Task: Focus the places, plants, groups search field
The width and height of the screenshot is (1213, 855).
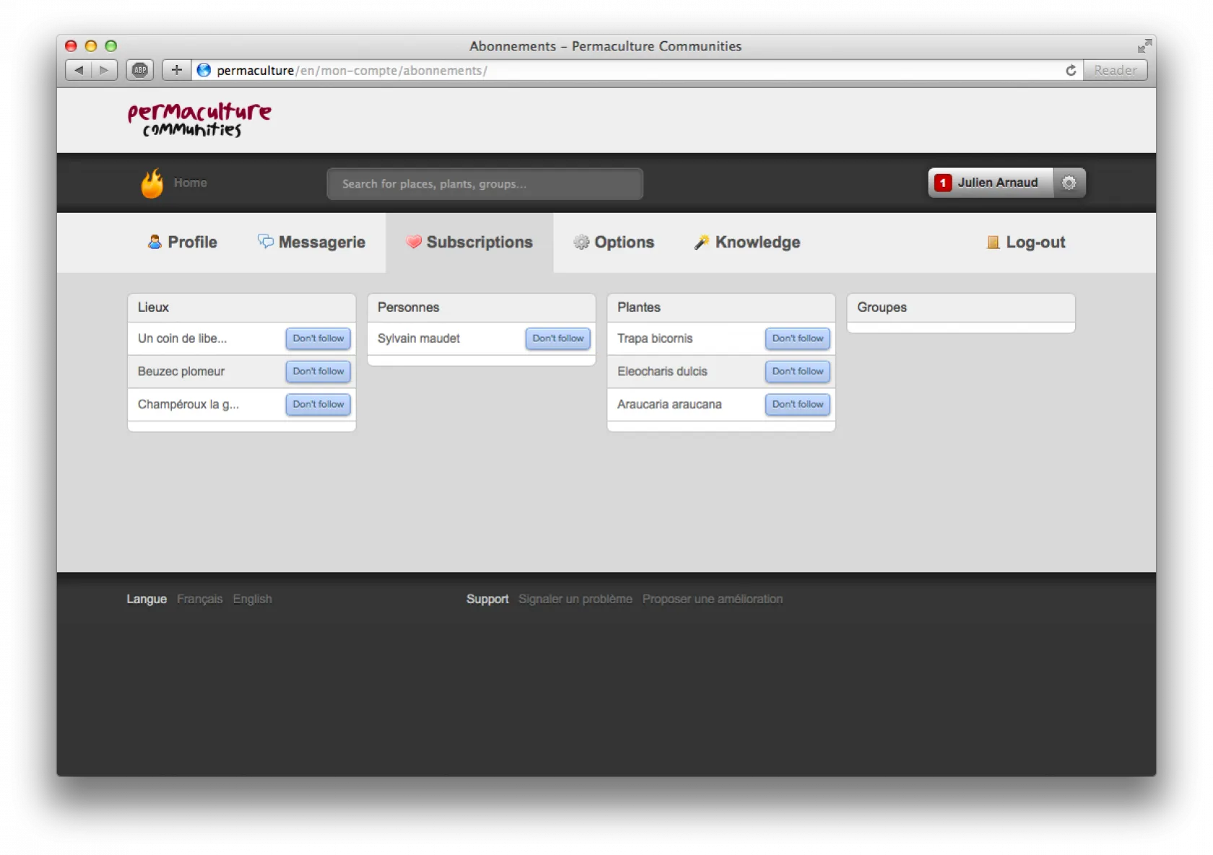Action: click(x=484, y=184)
